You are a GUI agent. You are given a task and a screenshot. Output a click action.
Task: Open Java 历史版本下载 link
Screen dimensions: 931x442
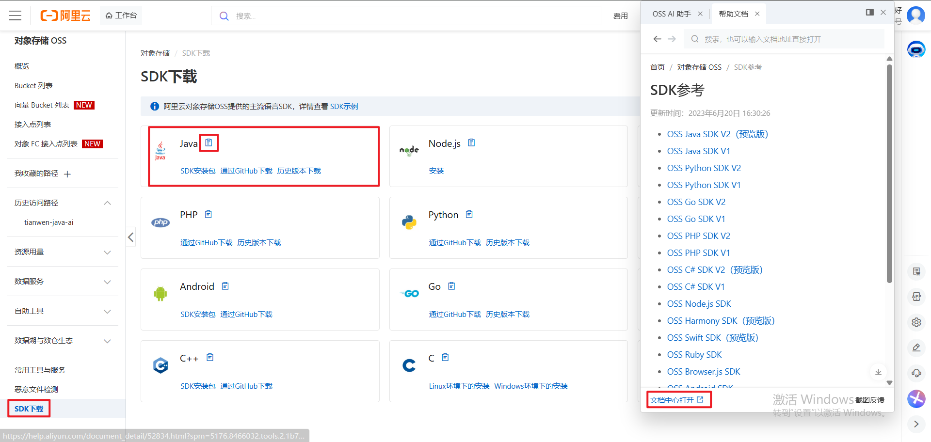coord(299,171)
